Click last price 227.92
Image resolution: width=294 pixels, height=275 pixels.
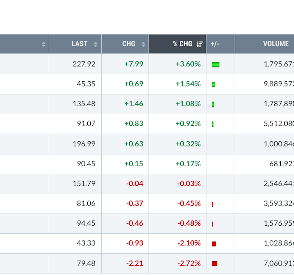tap(84, 64)
